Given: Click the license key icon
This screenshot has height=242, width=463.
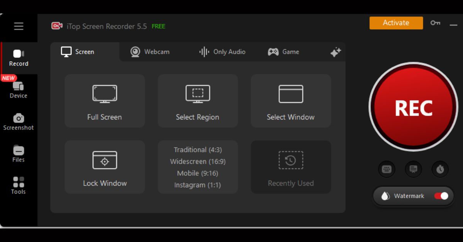Looking at the screenshot, I should click(x=435, y=23).
